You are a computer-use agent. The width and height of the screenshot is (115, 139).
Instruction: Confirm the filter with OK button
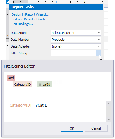click(72, 128)
